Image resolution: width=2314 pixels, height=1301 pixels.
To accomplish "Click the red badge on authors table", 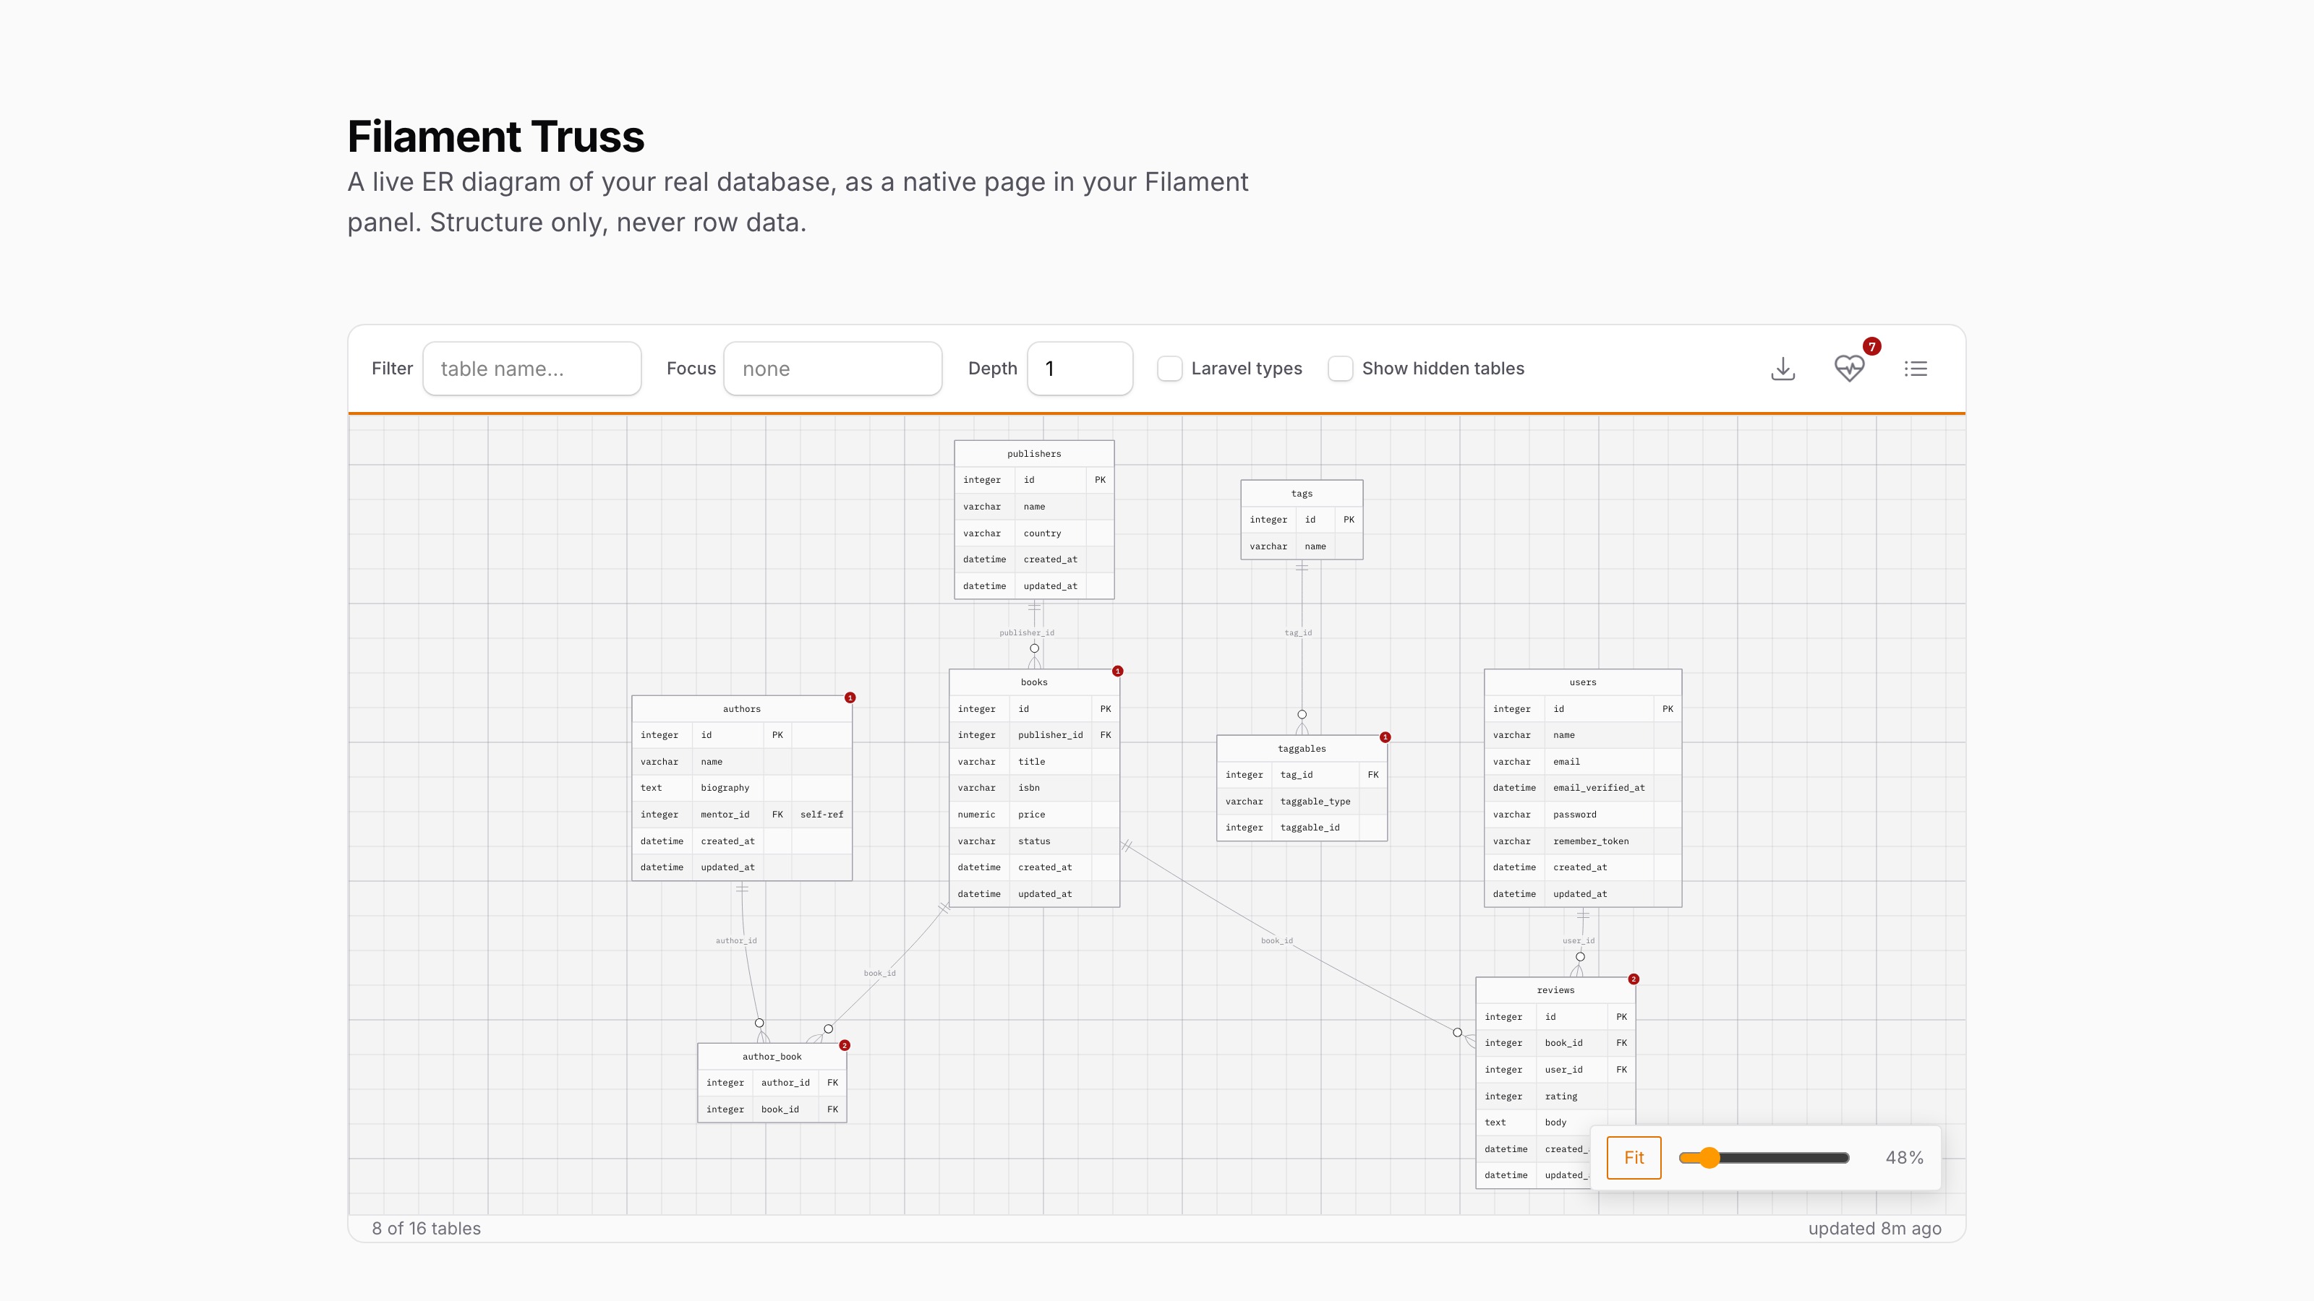I will click(850, 697).
